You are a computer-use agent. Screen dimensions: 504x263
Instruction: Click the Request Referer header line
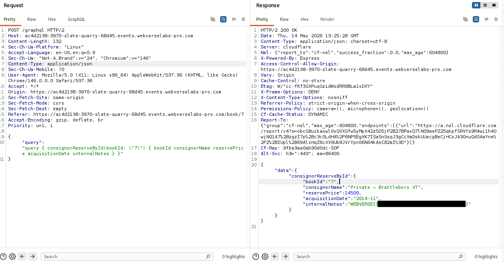point(126,114)
